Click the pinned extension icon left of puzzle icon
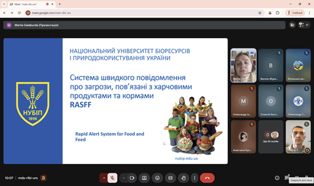Viewport: 314px width, 186px height. pyautogui.click(x=270, y=13)
